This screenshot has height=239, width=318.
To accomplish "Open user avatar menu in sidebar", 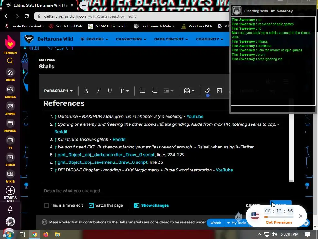I will 10,222.
